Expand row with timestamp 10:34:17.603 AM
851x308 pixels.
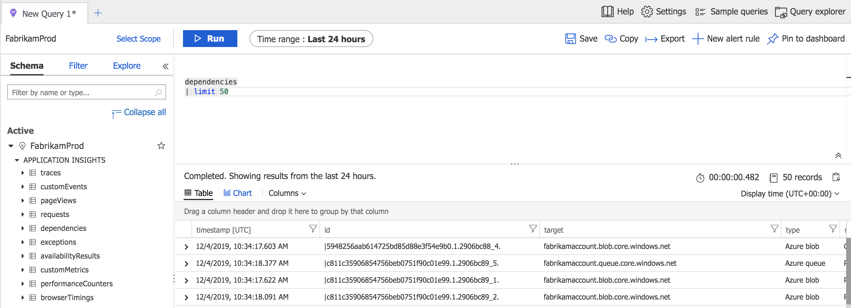point(186,247)
